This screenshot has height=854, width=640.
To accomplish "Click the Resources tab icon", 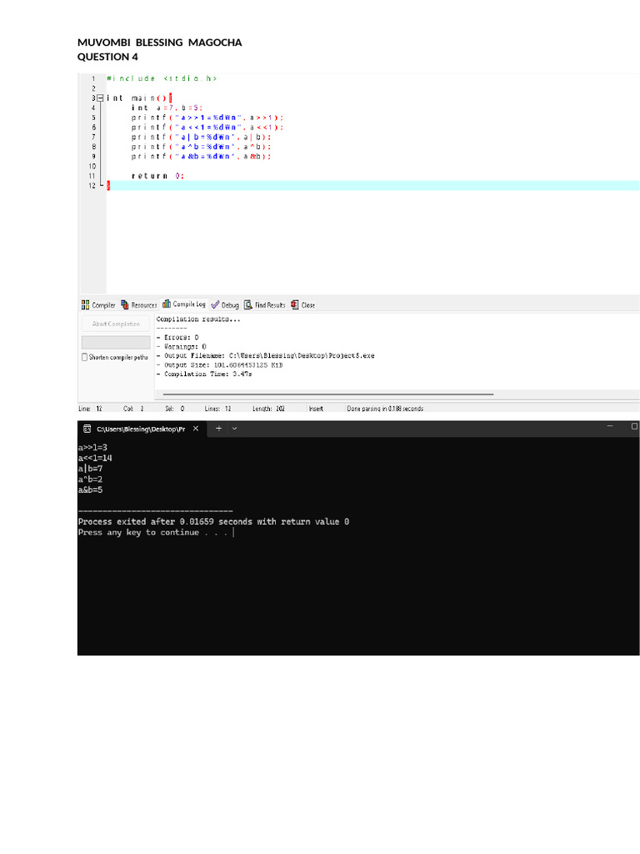I will [x=125, y=304].
